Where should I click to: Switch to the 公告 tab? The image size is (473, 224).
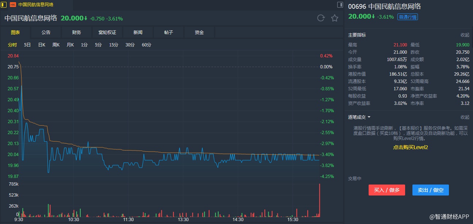pos(46,33)
